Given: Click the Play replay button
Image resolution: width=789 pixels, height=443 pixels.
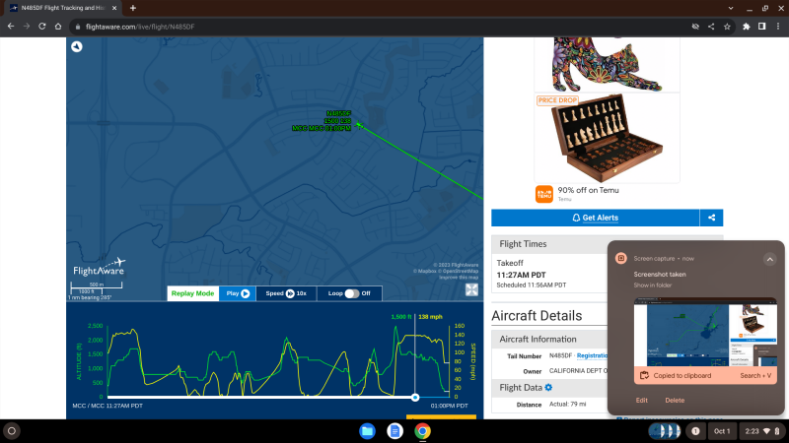Looking at the screenshot, I should [x=238, y=293].
